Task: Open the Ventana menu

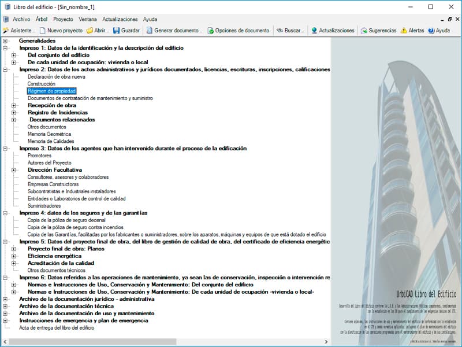Action: point(88,19)
